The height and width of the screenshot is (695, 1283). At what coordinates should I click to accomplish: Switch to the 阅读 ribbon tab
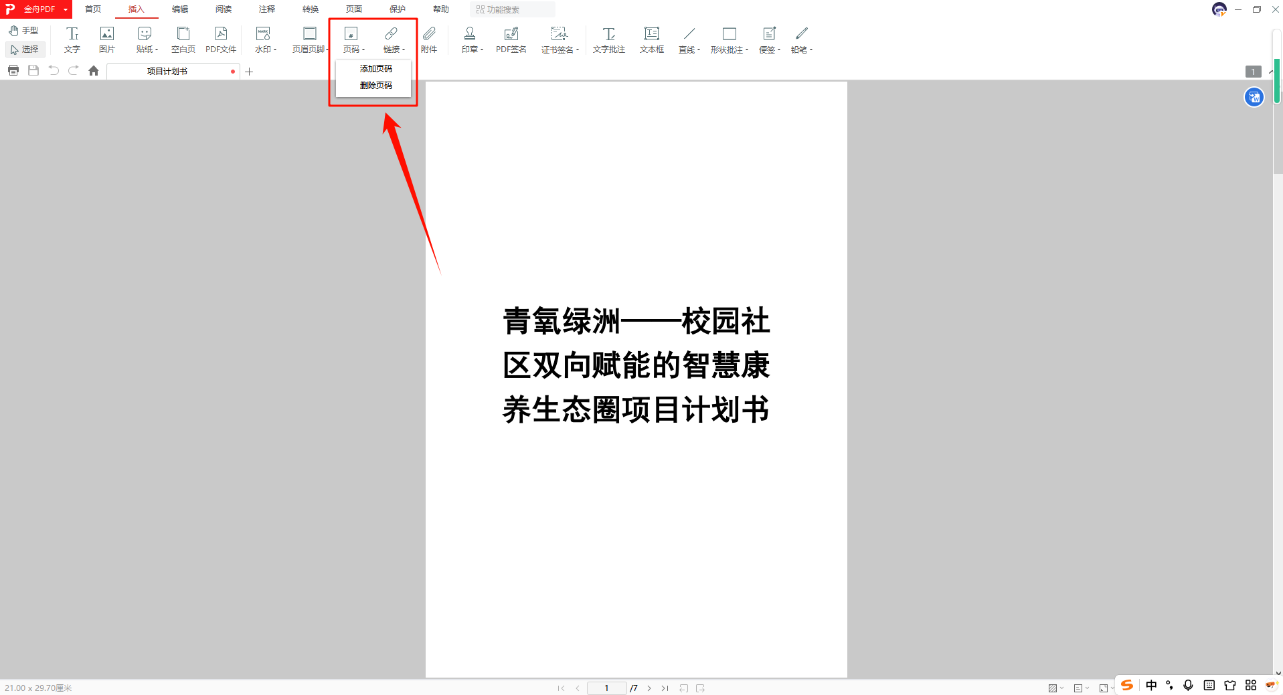click(223, 9)
